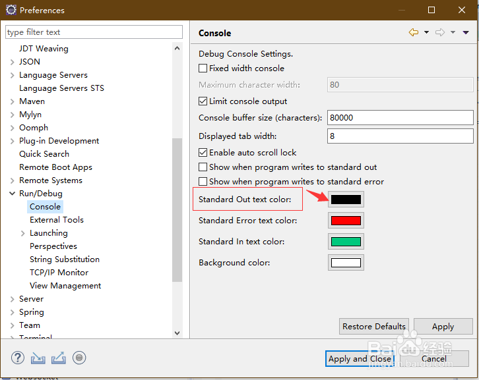Image resolution: width=479 pixels, height=380 pixels.
Task: Click the Restore Defaults button
Action: tap(374, 327)
